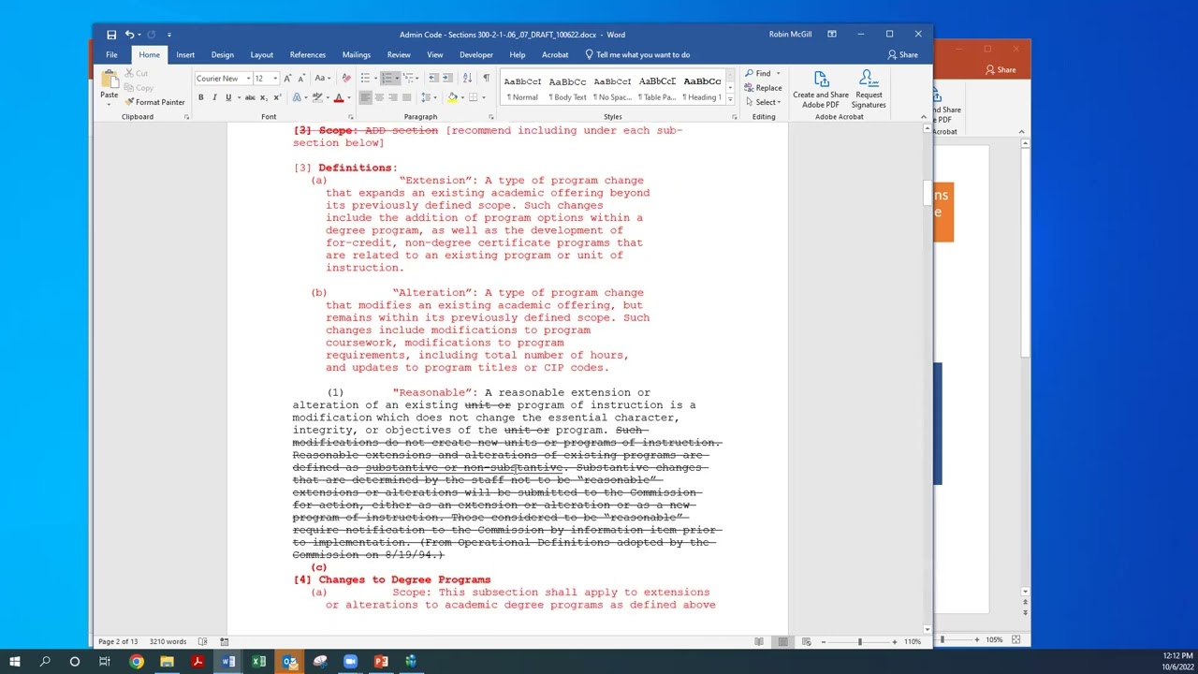Switch to the Insert tab
1198x674 pixels.
click(185, 54)
